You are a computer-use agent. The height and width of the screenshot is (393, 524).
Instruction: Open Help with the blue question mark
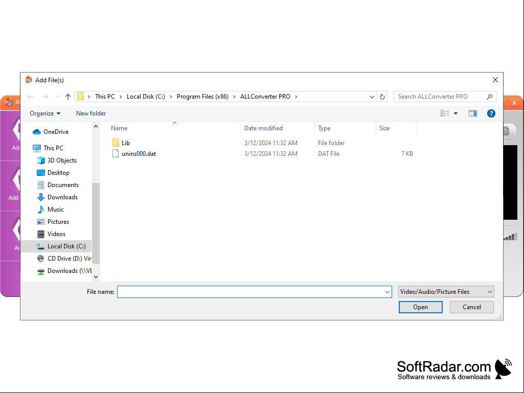click(x=491, y=113)
